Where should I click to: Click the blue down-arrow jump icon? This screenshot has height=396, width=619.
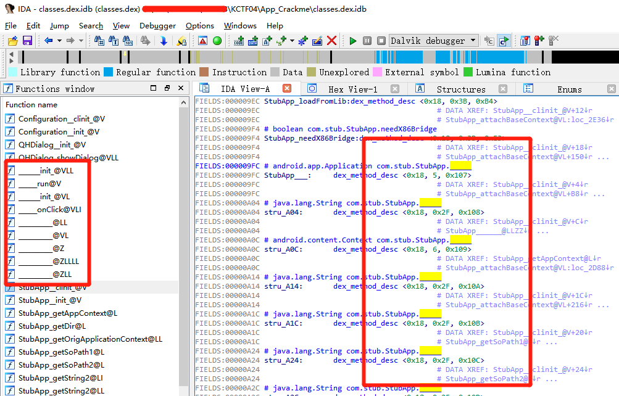click(x=164, y=41)
